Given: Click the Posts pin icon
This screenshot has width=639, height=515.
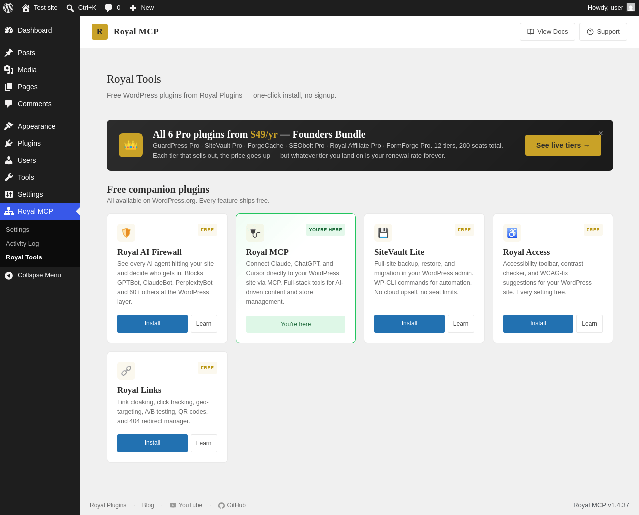Looking at the screenshot, I should [9, 53].
